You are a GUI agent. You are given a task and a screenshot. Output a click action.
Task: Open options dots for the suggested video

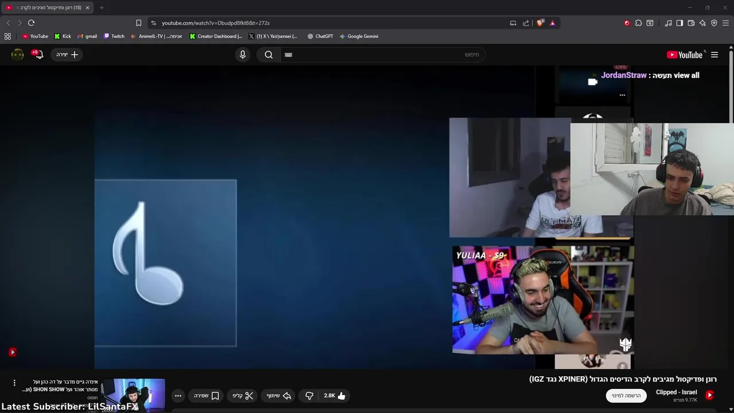coord(14,383)
